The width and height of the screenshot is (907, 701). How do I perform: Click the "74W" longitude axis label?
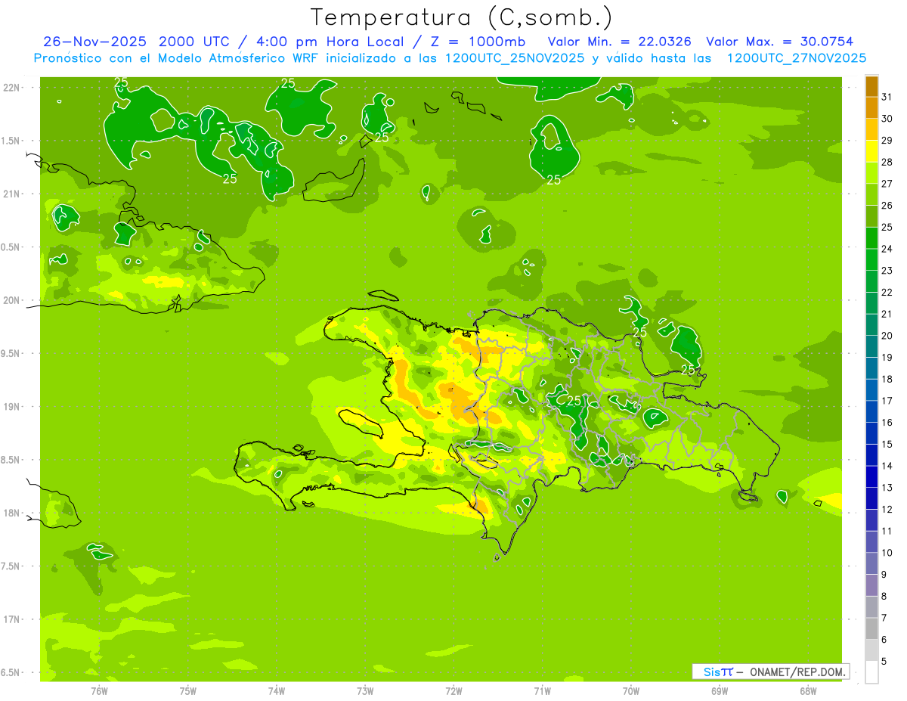pyautogui.click(x=277, y=690)
